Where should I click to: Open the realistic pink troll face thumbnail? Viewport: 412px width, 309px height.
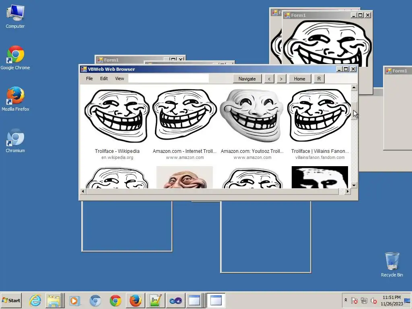(x=184, y=177)
